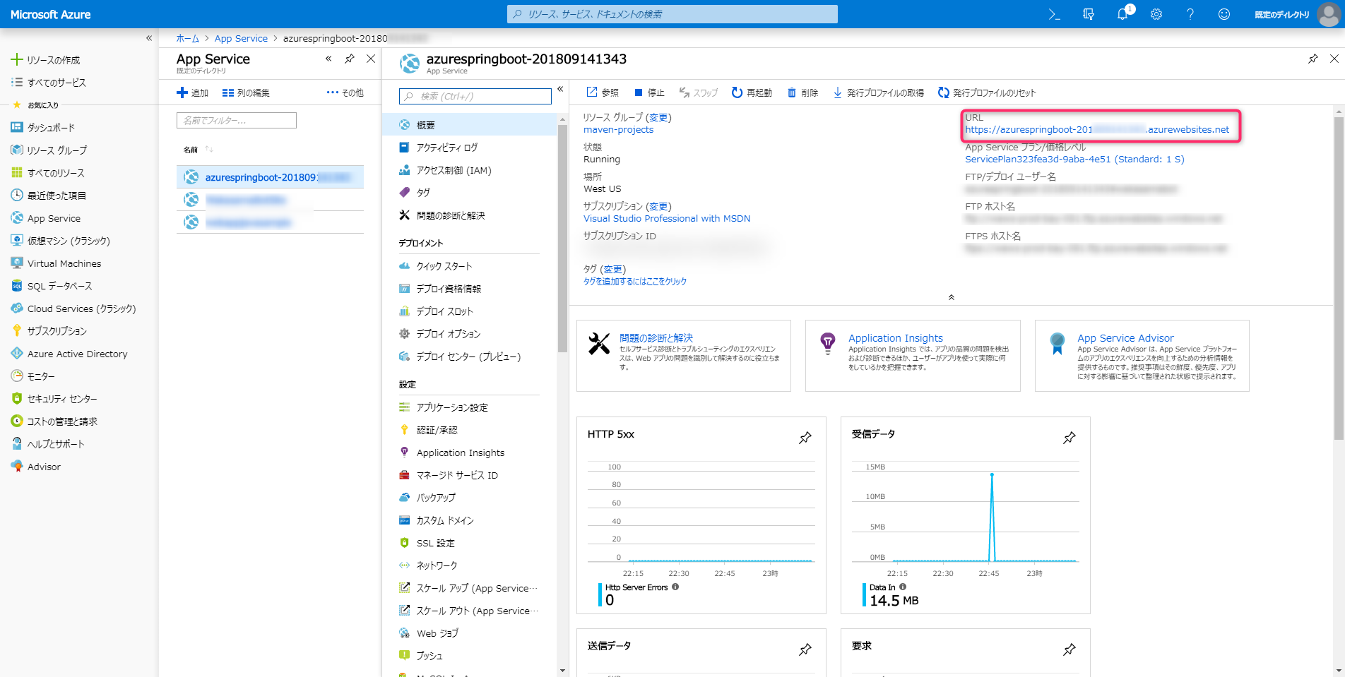Viewport: 1345px width, 677px height.
Task: Collapse the resource menu panel
Action: point(560,89)
